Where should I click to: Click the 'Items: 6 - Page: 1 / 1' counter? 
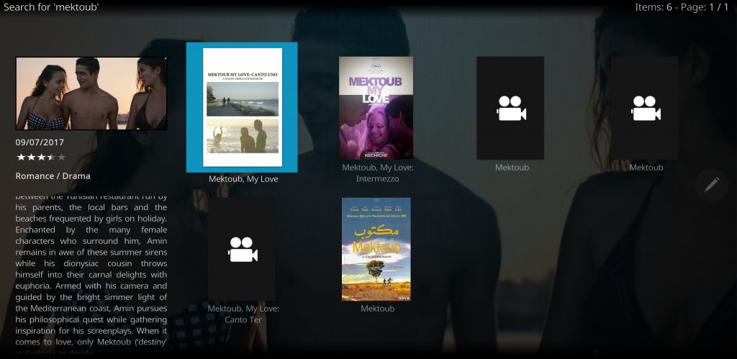pos(682,7)
